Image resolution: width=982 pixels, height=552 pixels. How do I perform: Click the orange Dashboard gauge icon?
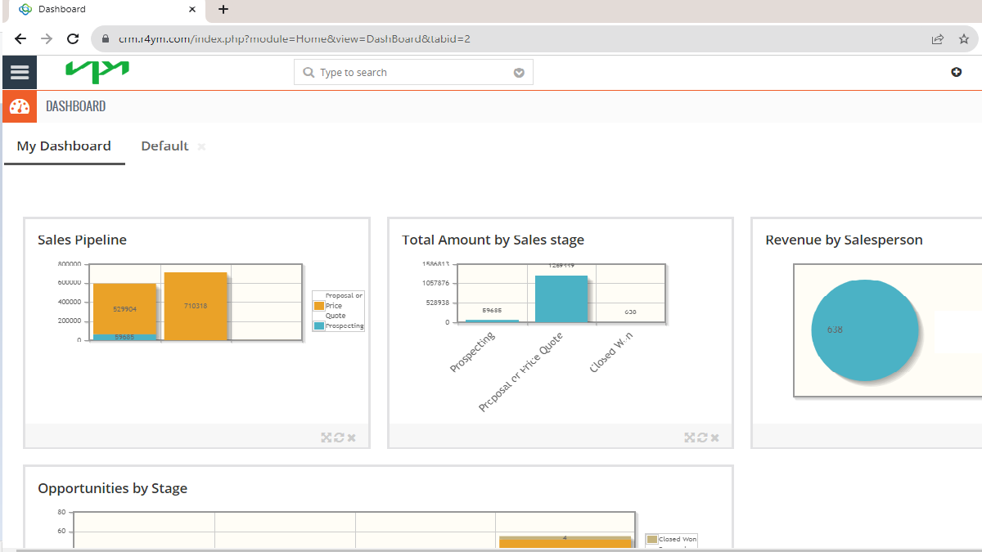(19, 106)
